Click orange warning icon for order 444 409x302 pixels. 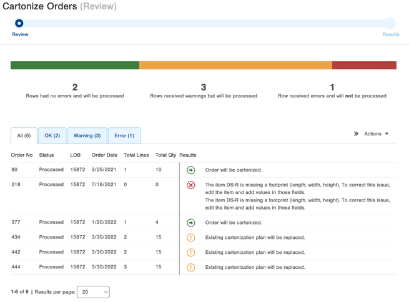tap(191, 268)
